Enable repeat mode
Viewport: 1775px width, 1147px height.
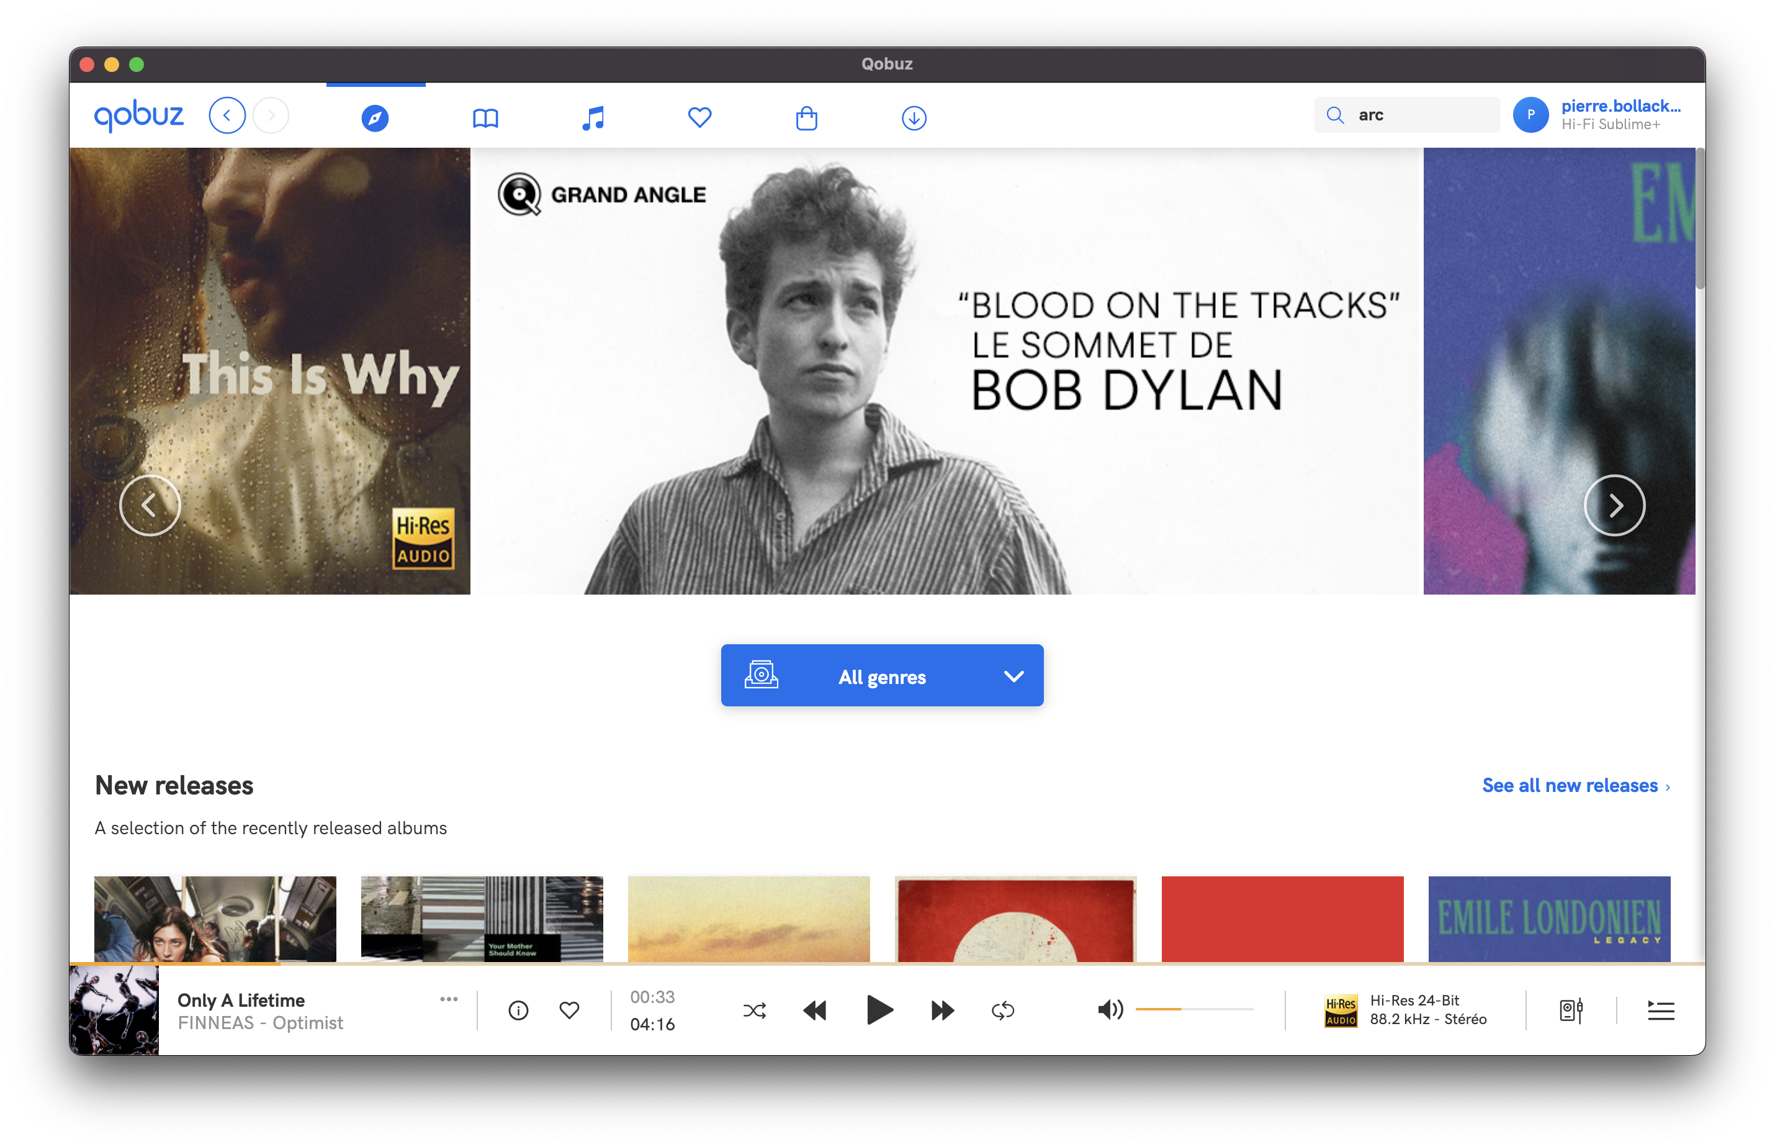(x=1002, y=1010)
